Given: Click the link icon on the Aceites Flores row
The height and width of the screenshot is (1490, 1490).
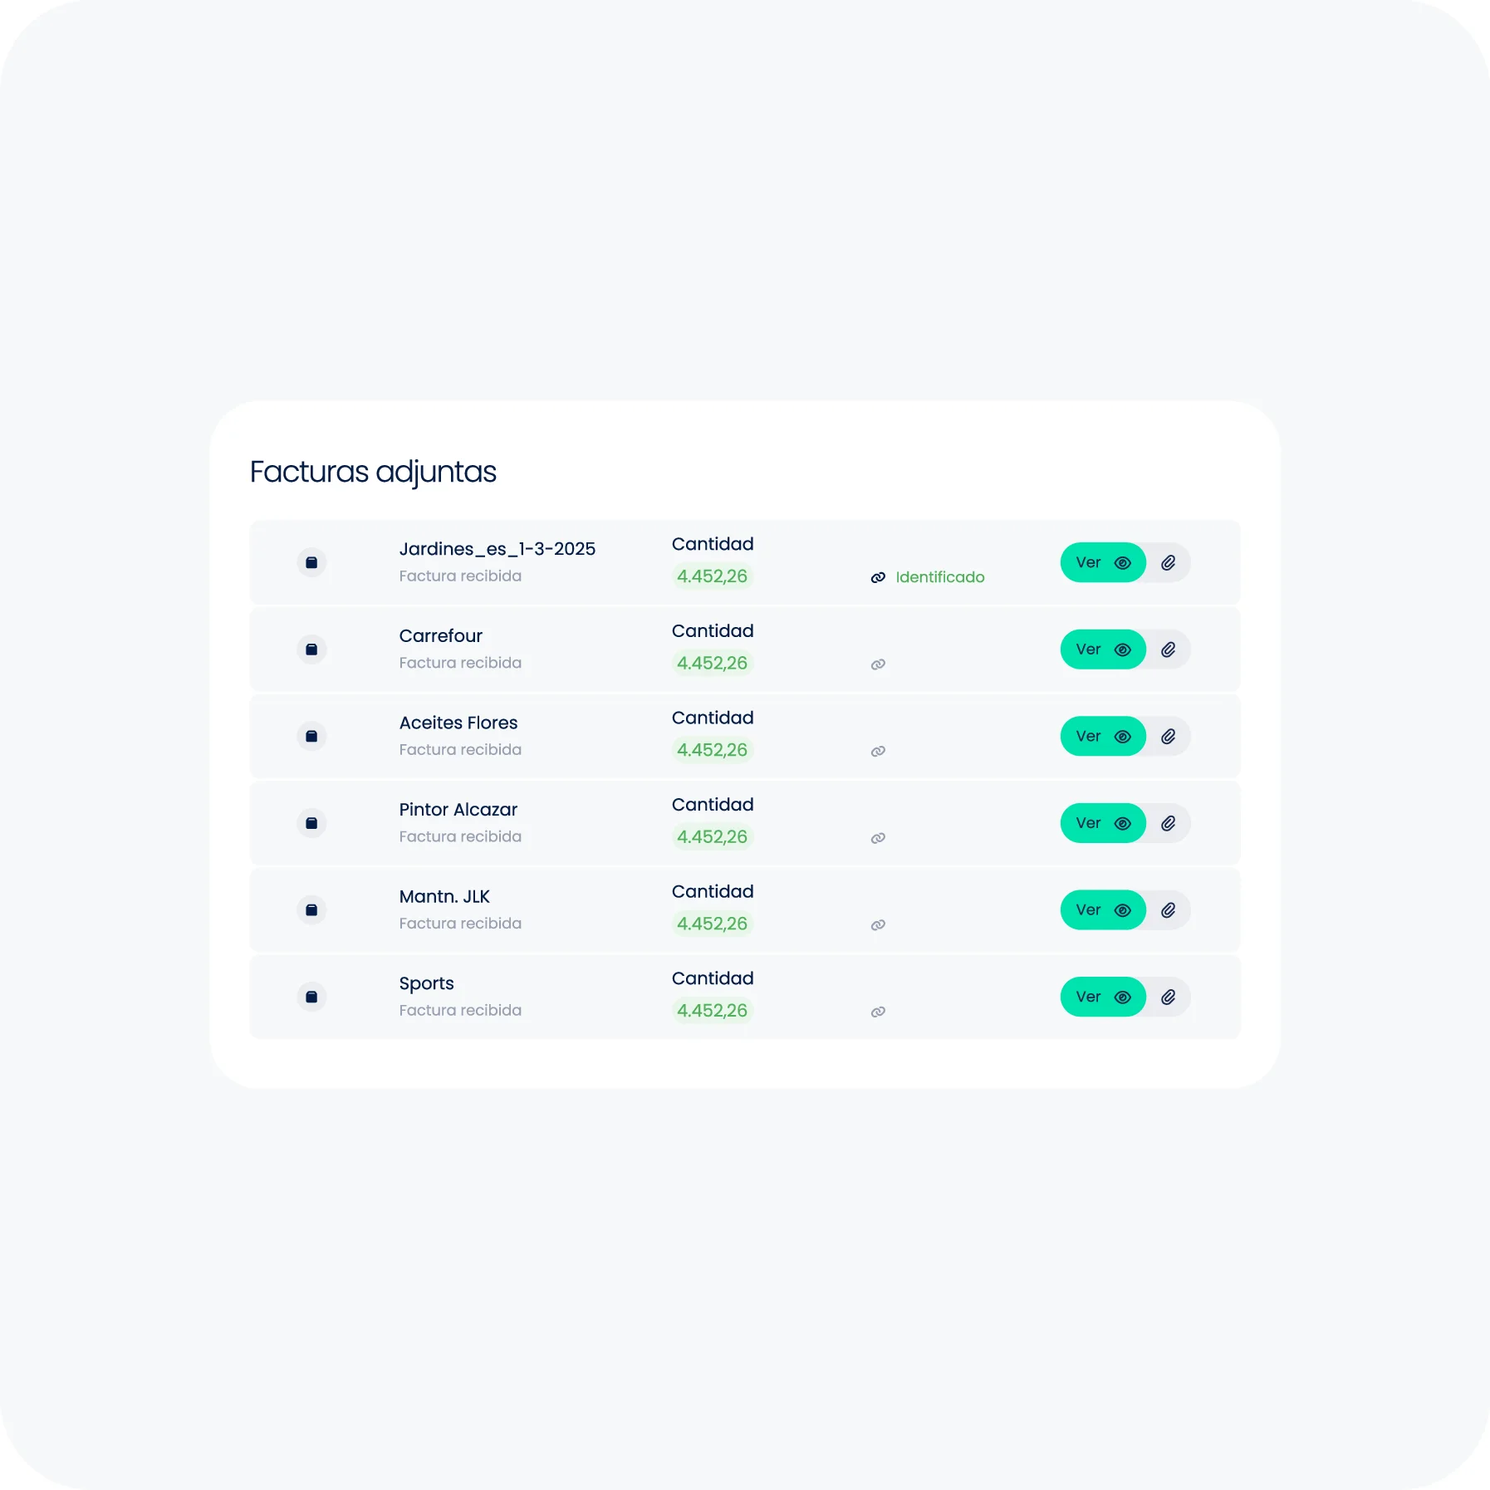Looking at the screenshot, I should [x=878, y=750].
